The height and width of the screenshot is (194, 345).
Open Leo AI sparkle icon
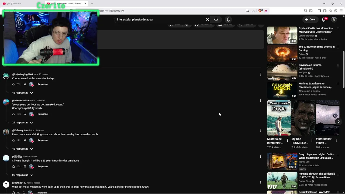coord(330,11)
